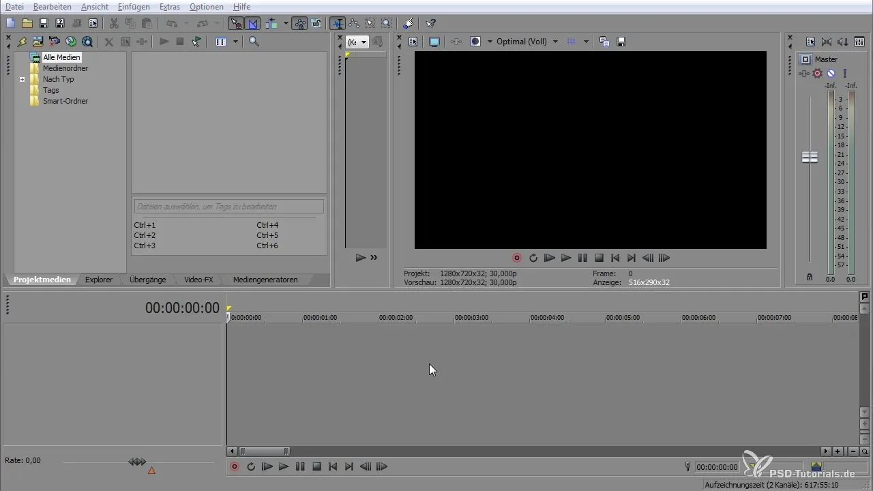
Task: Expand the Nach Typ tree node
Action: tap(23, 79)
